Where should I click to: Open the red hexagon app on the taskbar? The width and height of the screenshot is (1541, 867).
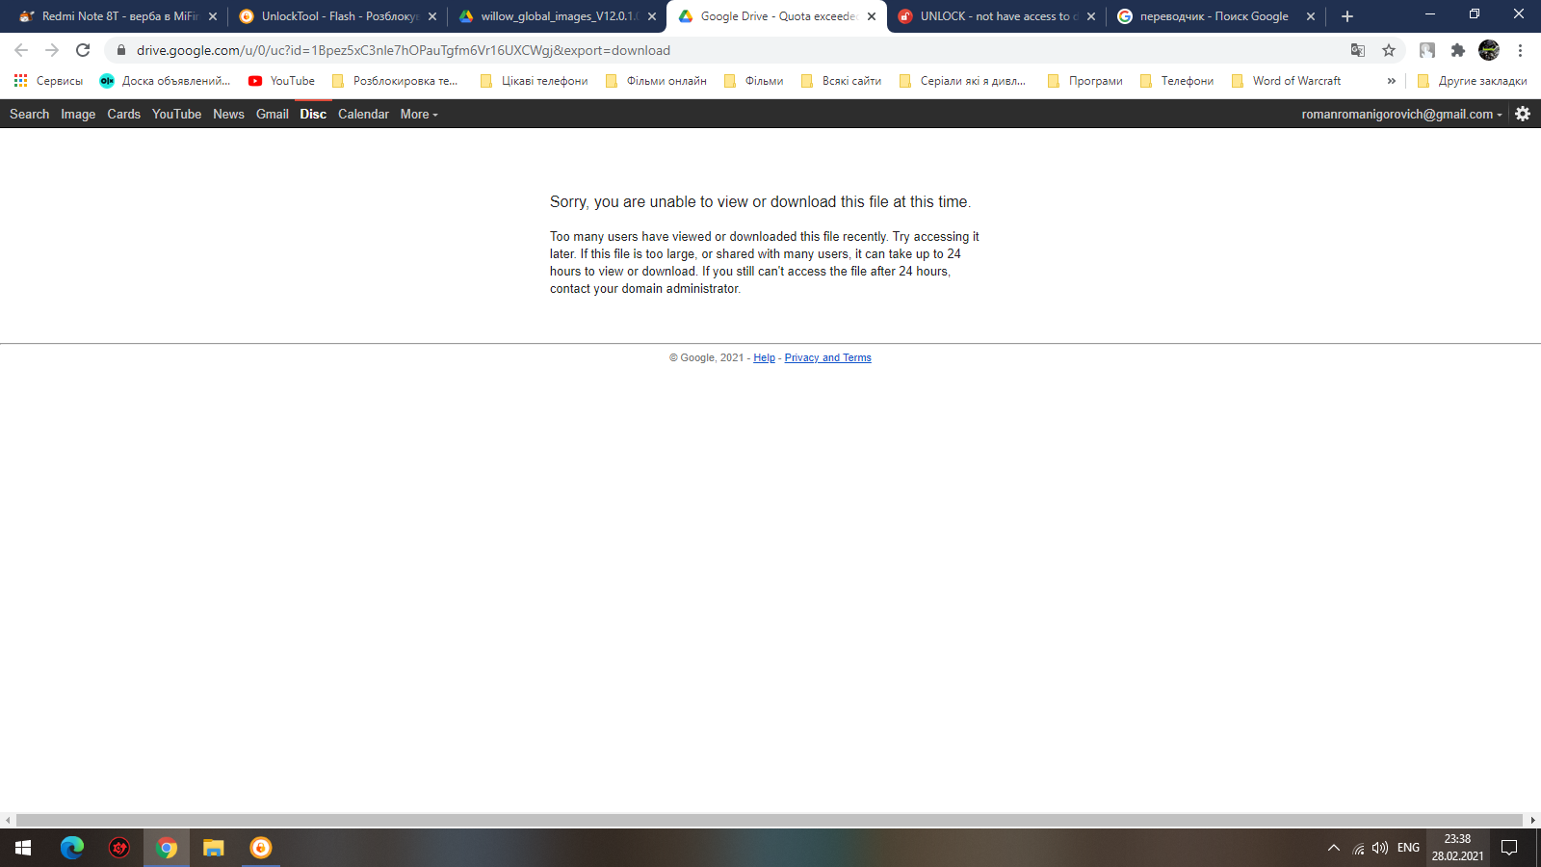[119, 848]
